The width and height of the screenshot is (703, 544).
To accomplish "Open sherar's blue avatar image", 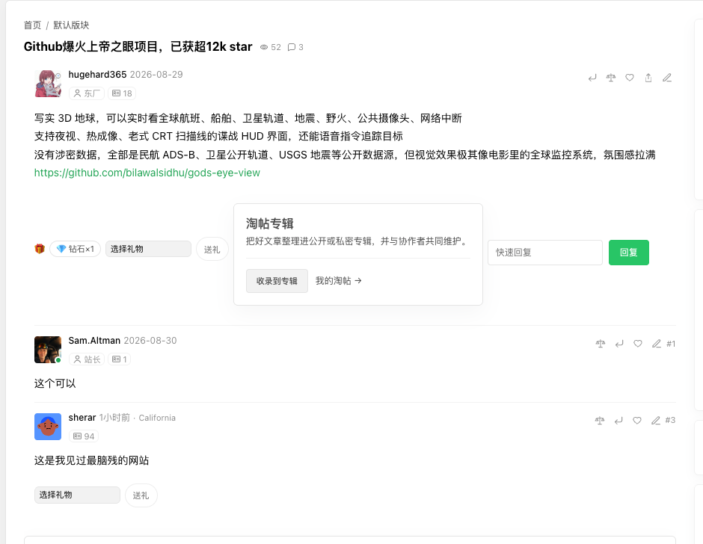I will click(x=48, y=427).
